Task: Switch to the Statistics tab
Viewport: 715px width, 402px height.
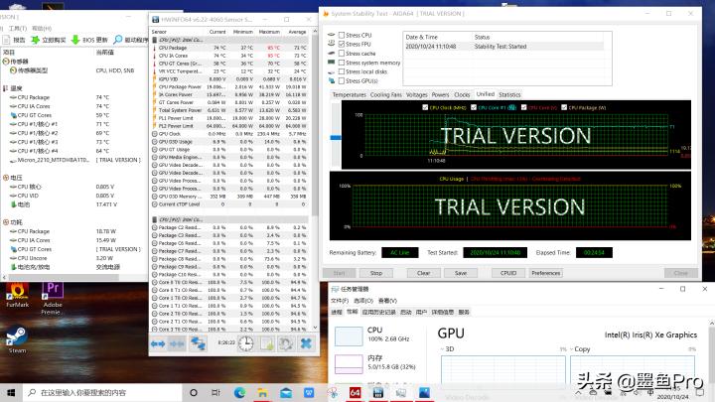Action: pos(509,94)
